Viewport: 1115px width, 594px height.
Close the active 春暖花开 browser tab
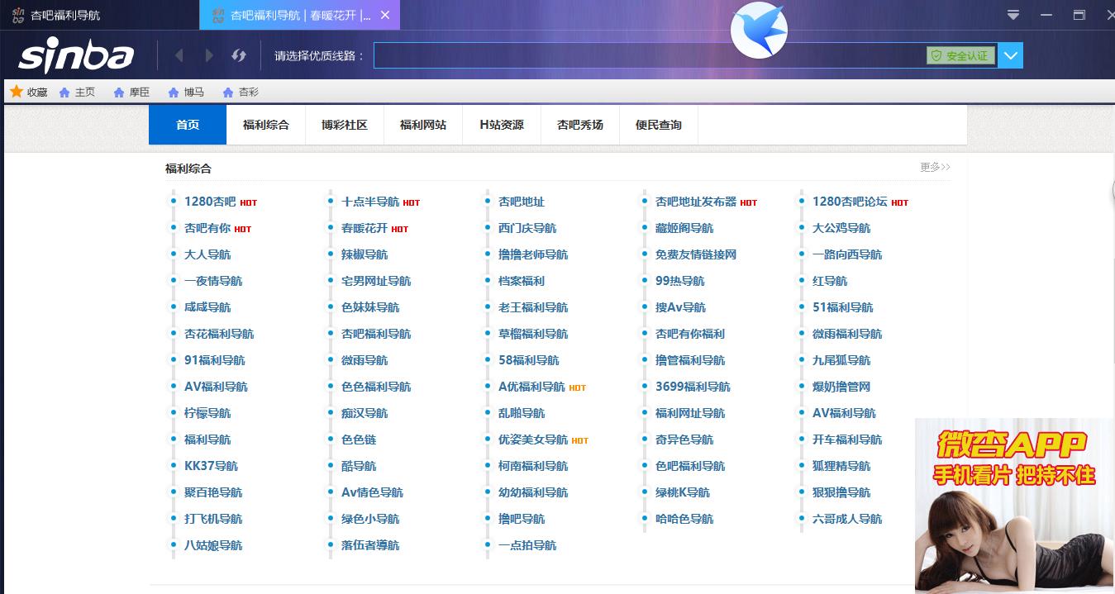(x=385, y=15)
